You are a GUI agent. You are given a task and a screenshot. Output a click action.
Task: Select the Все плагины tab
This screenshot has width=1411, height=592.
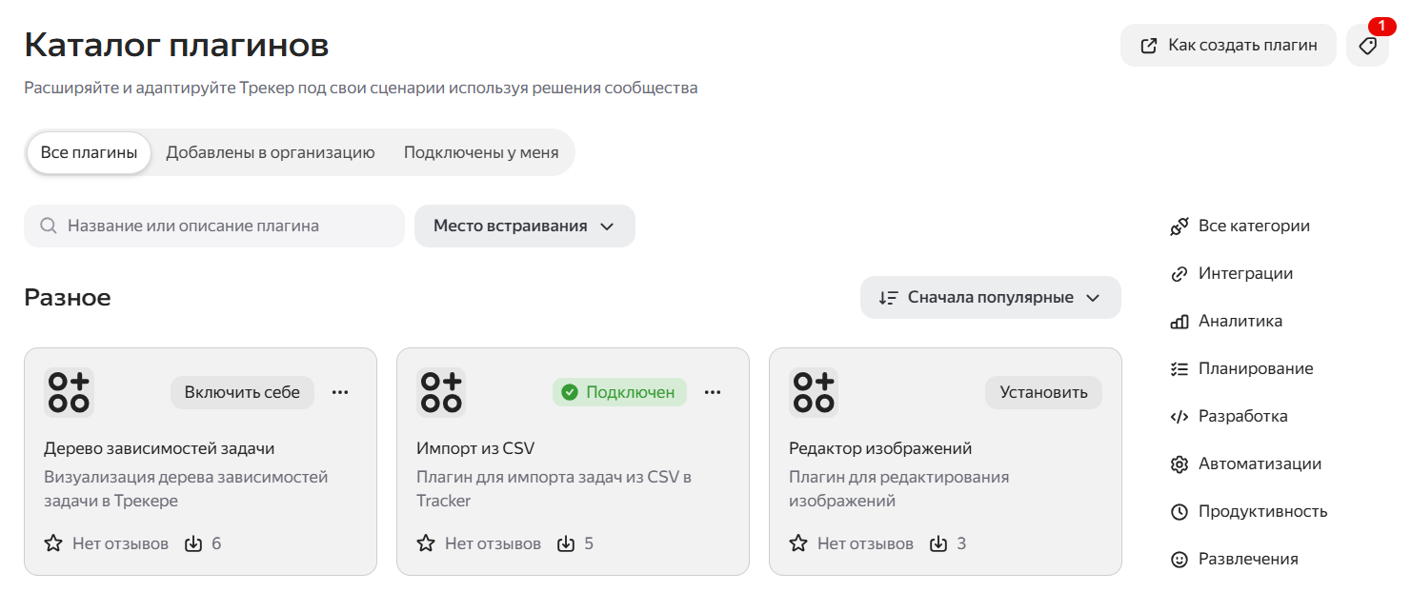tap(89, 152)
